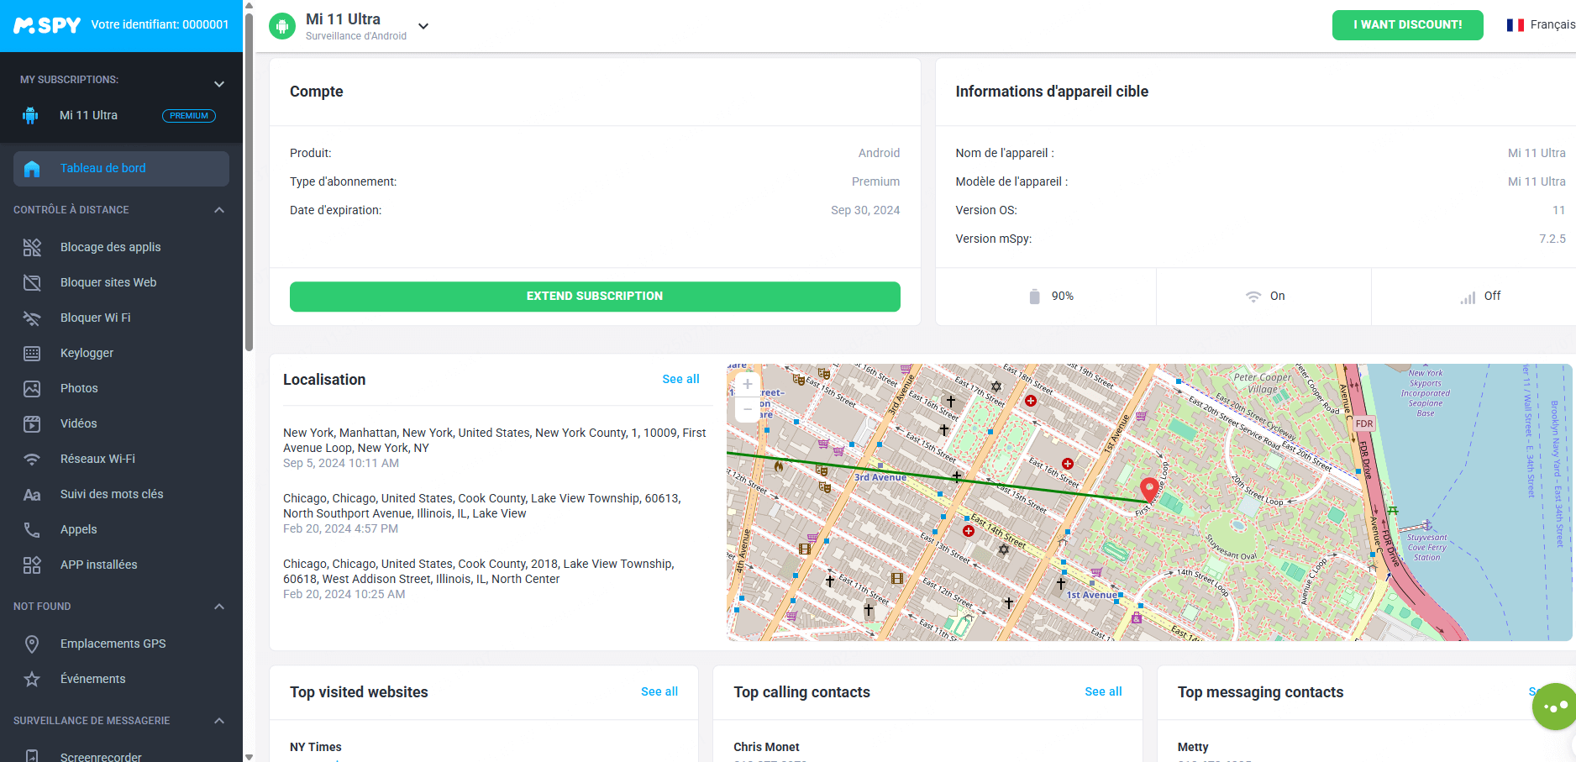Click the Événements star icon
The image size is (1576, 762).
coord(32,679)
